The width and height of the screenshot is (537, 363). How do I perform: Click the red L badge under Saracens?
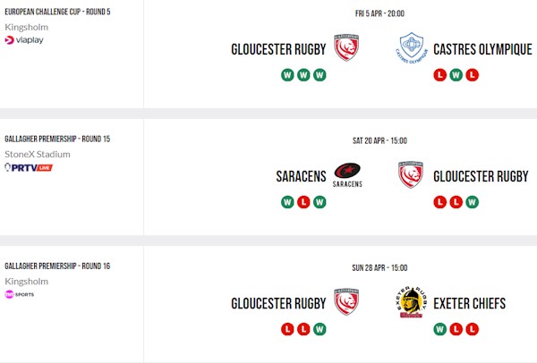coord(304,202)
